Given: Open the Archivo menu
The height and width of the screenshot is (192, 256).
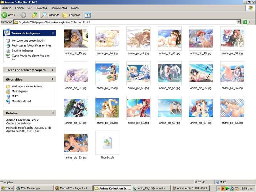Looking at the screenshot, I should click(7, 8).
